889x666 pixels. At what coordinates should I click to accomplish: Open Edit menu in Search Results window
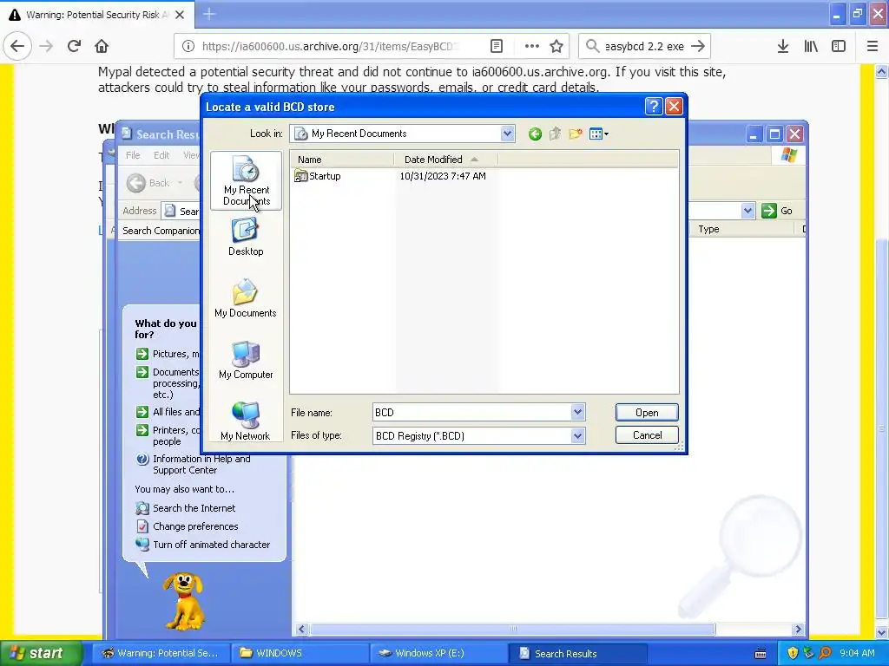[x=161, y=155]
